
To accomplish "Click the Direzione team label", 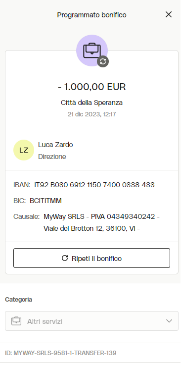I will pos(52,156).
